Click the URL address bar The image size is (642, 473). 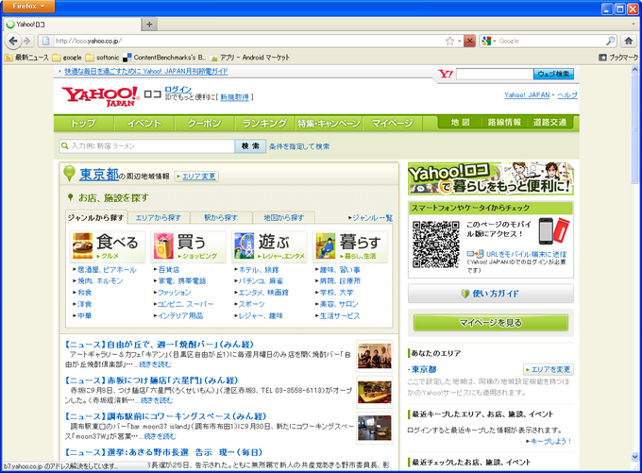(250, 41)
